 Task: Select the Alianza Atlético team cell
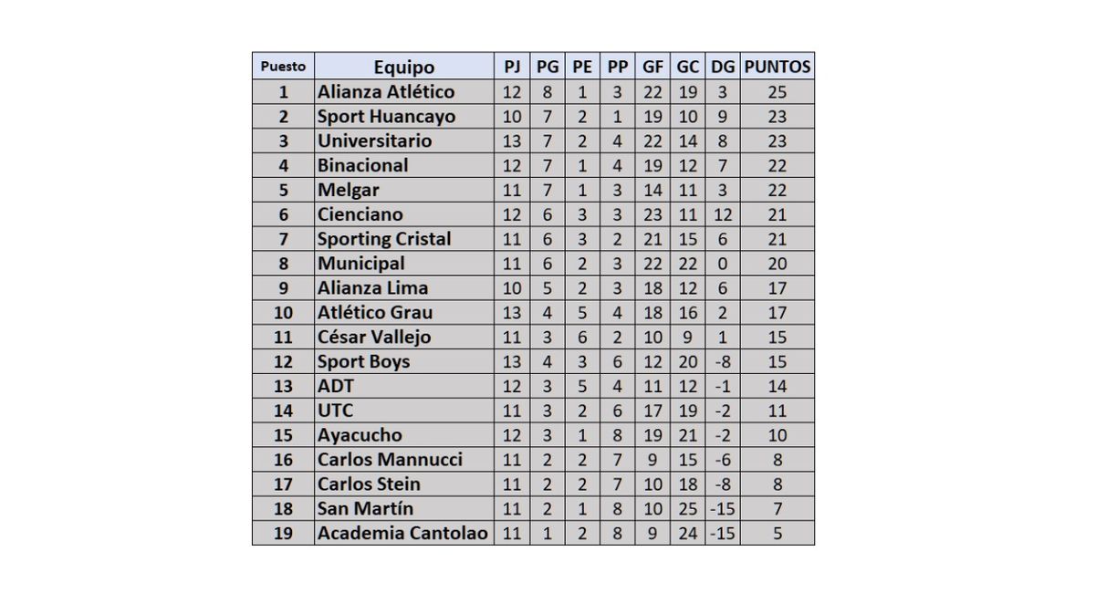click(386, 91)
